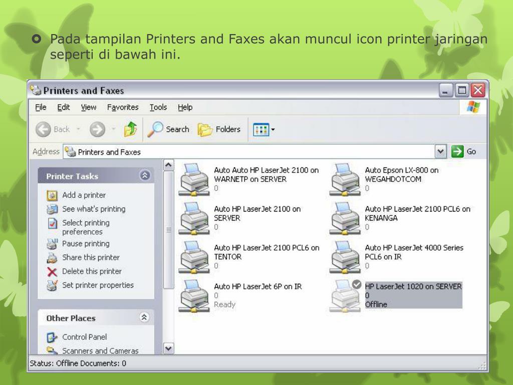
Task: Go up one folder level
Action: [x=130, y=129]
